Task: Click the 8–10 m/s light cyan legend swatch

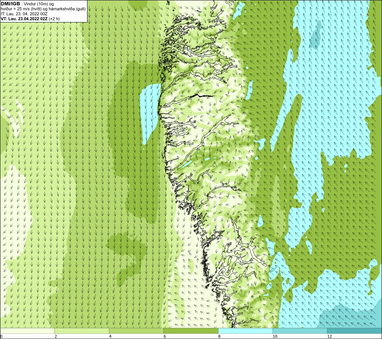Action: (246, 331)
